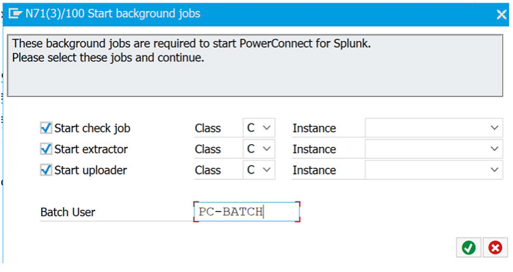
Task: Open the dialog system menu icon in title bar
Action: [x=15, y=14]
